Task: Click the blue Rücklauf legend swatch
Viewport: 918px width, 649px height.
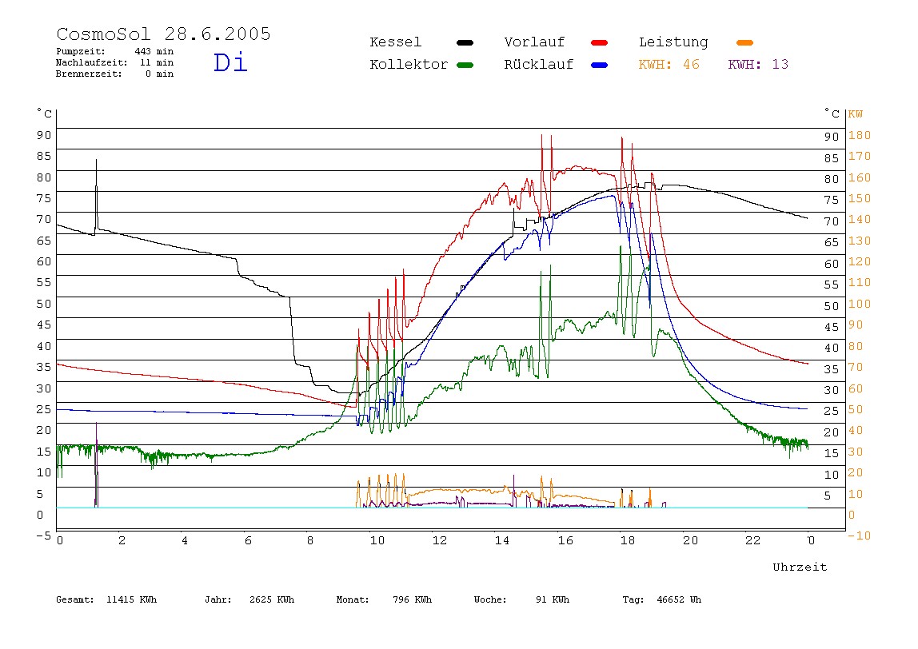Action: [x=600, y=65]
